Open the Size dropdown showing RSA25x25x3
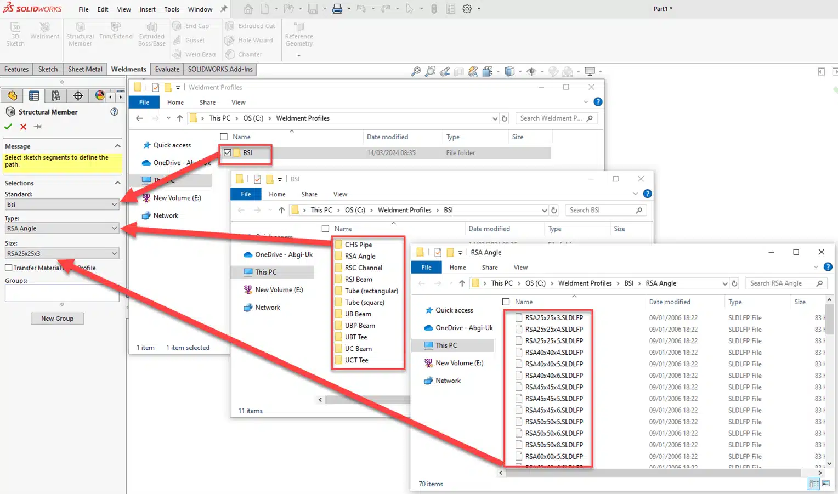This screenshot has width=838, height=494. click(x=62, y=253)
